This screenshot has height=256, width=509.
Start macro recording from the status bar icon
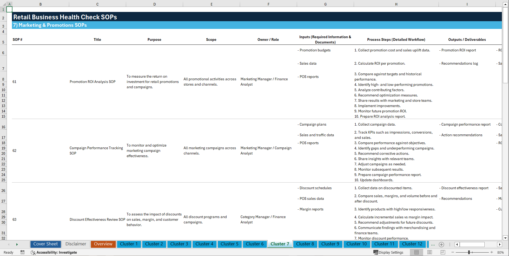pos(23,252)
